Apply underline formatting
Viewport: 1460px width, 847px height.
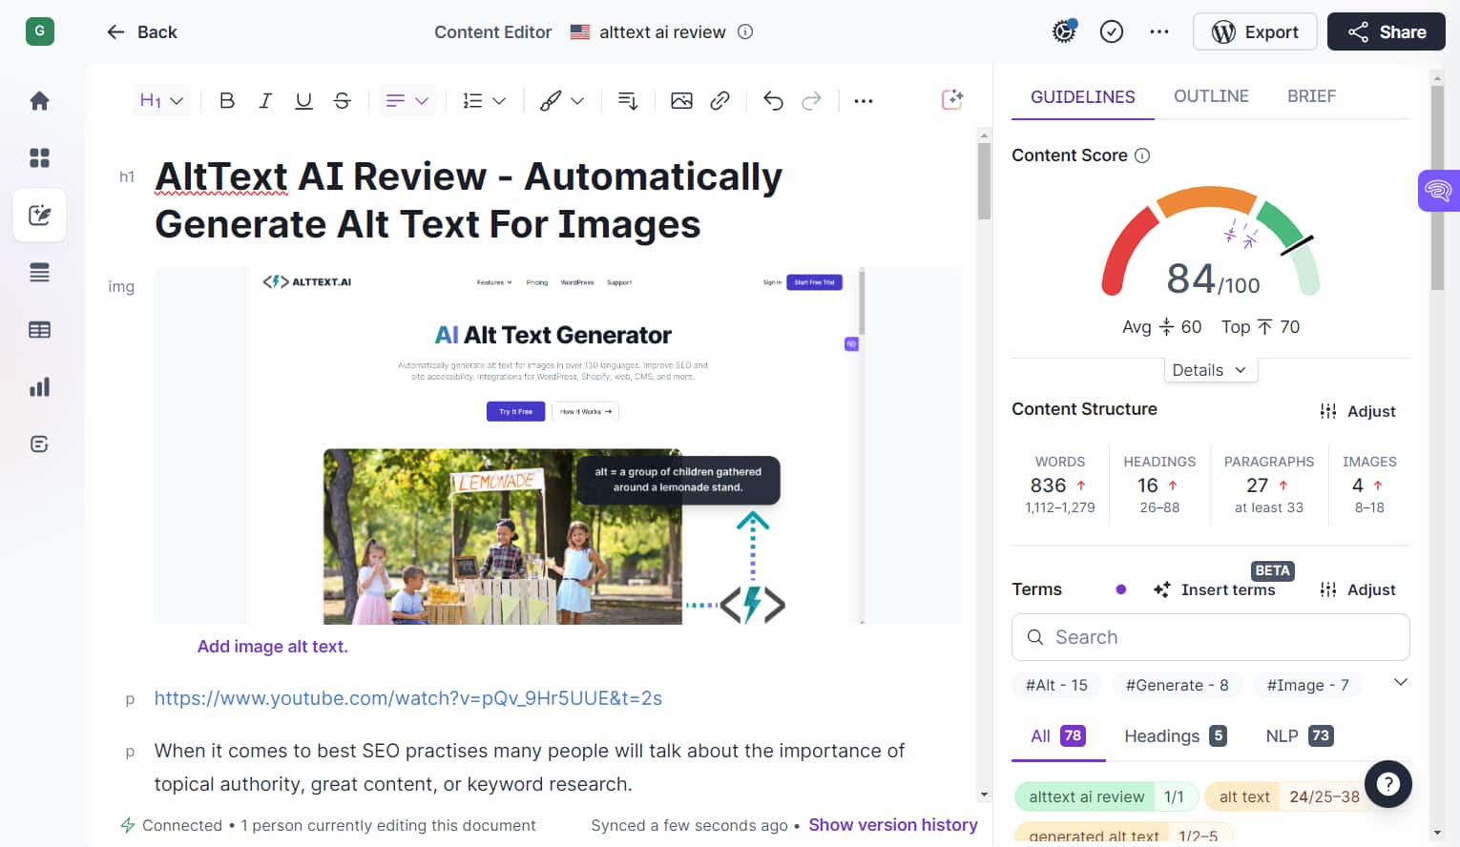pyautogui.click(x=303, y=100)
